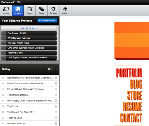Open the Settings gear tab
The width and height of the screenshot is (149, 126).
[x=53, y=11]
